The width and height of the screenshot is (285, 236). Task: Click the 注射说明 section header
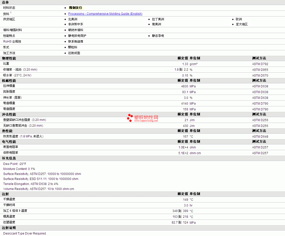point(9,228)
